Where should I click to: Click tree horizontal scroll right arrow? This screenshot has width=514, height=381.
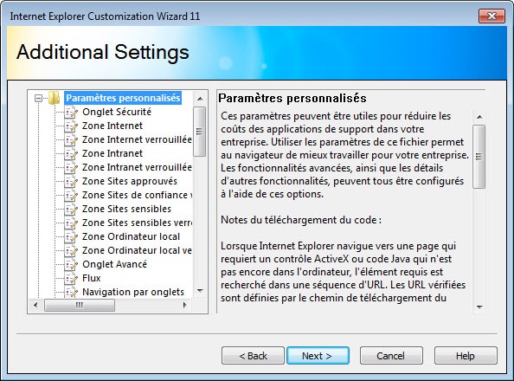point(185,305)
